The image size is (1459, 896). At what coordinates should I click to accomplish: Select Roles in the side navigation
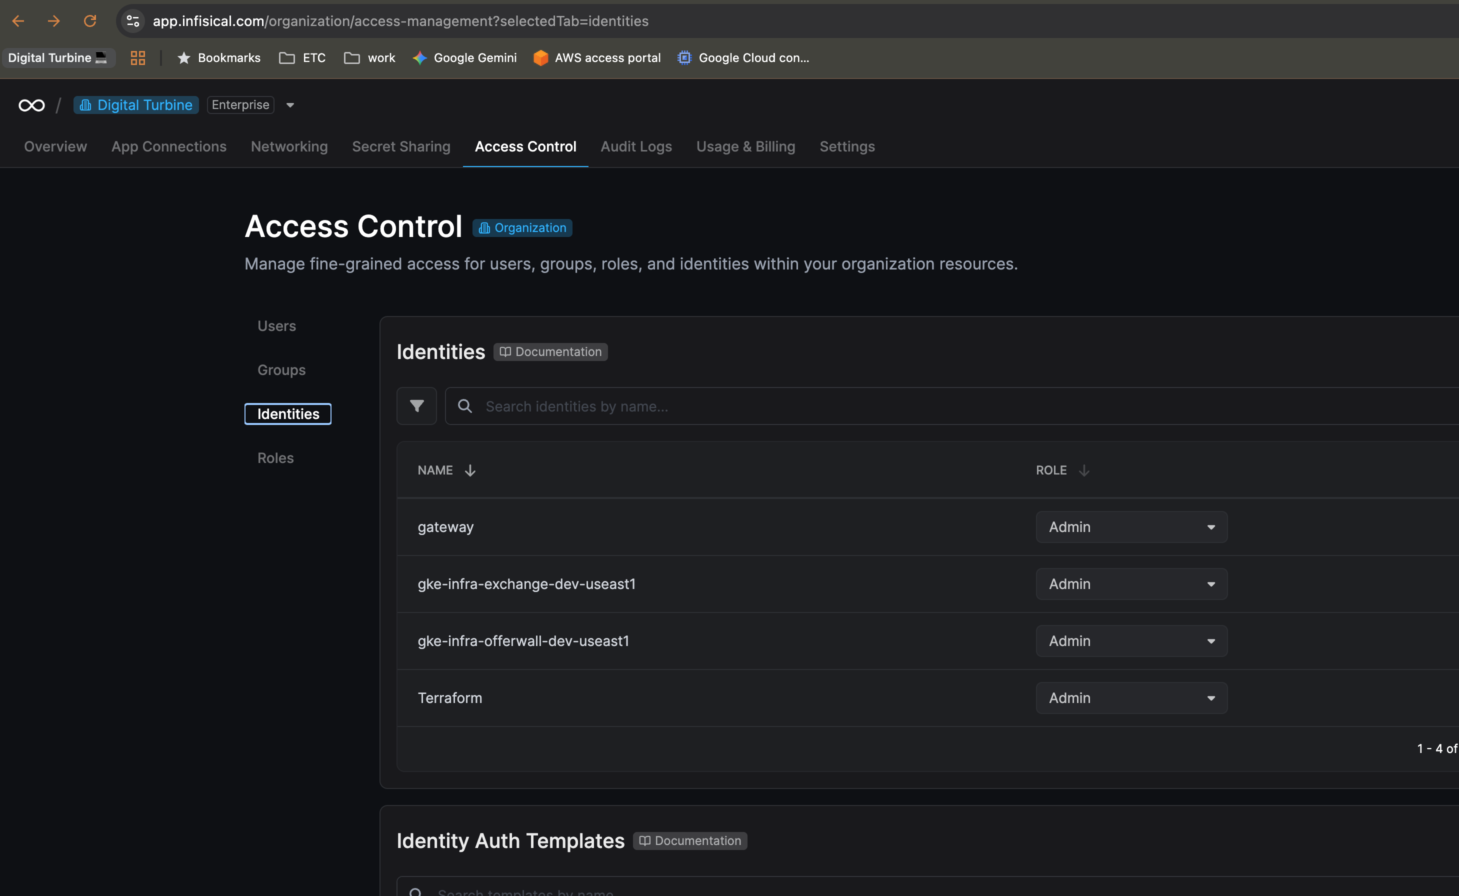pos(275,458)
